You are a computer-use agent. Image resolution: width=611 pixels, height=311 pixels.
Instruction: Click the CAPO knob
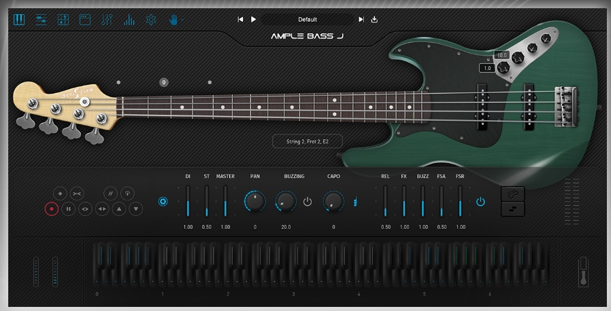pos(333,202)
